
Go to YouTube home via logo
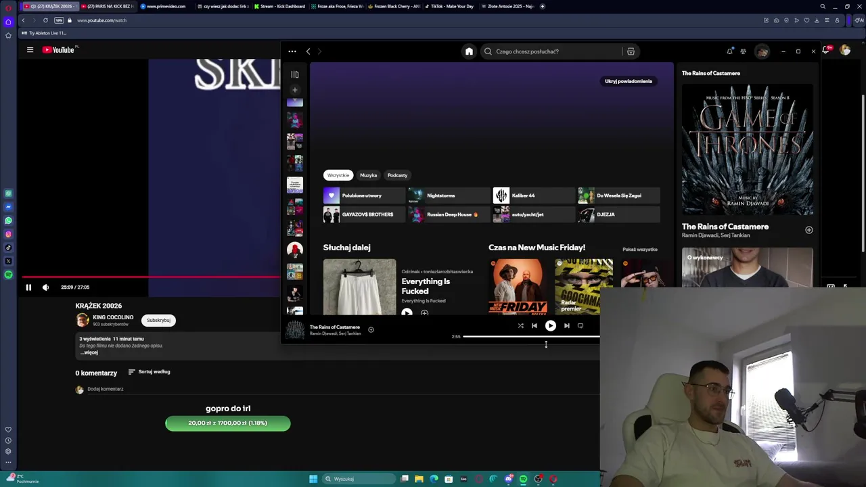pos(58,50)
